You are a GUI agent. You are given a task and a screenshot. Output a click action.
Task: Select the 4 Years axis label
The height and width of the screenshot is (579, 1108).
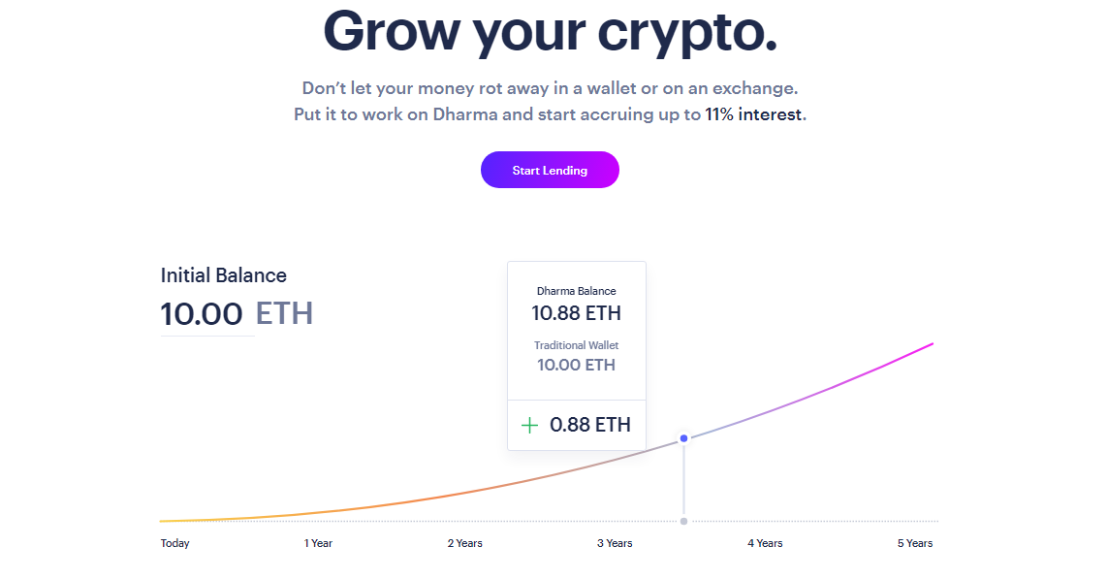765,543
